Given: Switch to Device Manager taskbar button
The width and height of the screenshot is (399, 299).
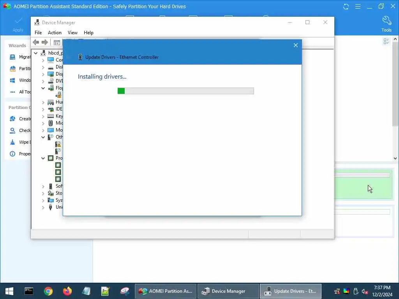Looking at the screenshot, I should pyautogui.click(x=228, y=291).
